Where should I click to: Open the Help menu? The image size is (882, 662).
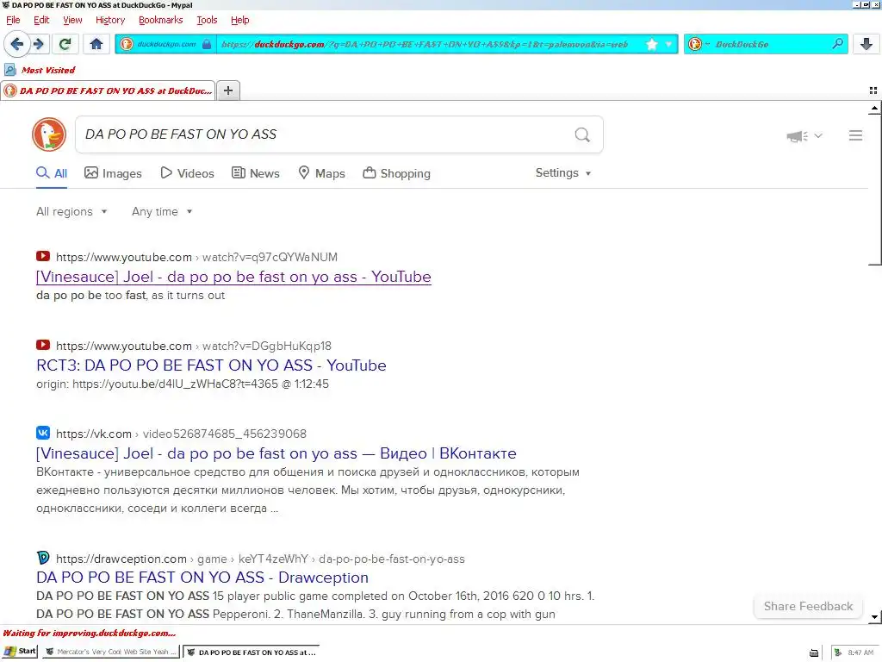(x=239, y=20)
